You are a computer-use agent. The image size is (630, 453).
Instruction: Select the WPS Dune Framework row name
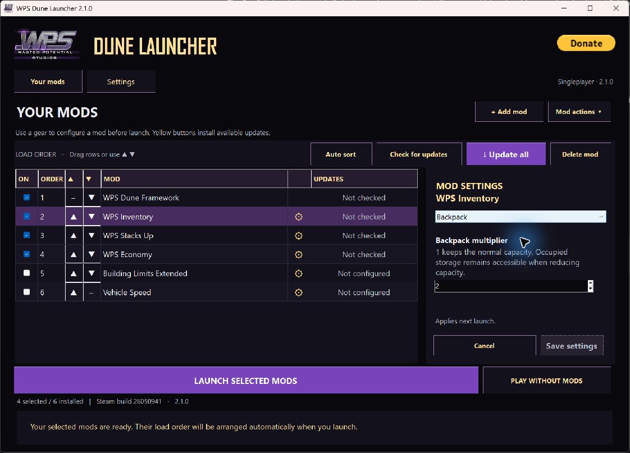(x=141, y=198)
